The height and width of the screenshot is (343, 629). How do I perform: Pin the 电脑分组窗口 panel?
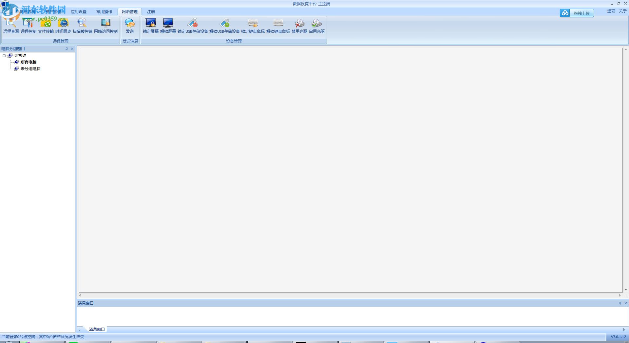pyautogui.click(x=67, y=49)
